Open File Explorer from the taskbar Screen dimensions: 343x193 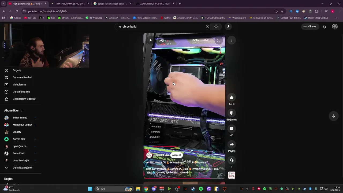click(138, 189)
